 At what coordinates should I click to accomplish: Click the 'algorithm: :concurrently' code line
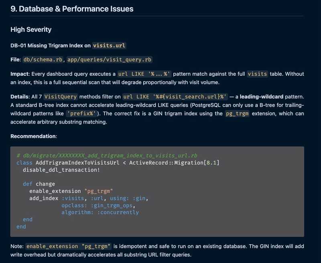tap(100, 212)
